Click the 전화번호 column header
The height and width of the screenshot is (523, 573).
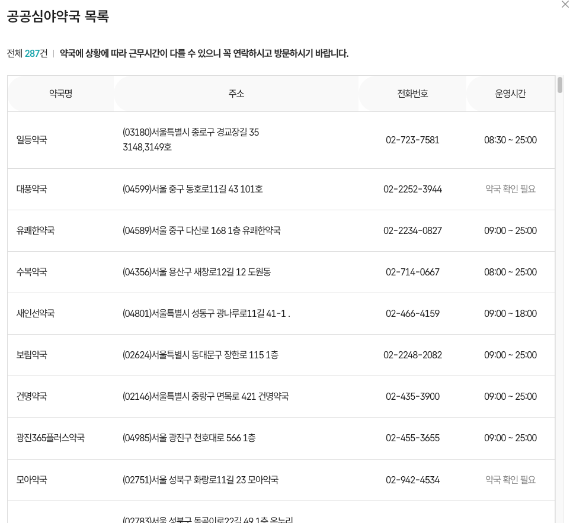[x=412, y=94]
